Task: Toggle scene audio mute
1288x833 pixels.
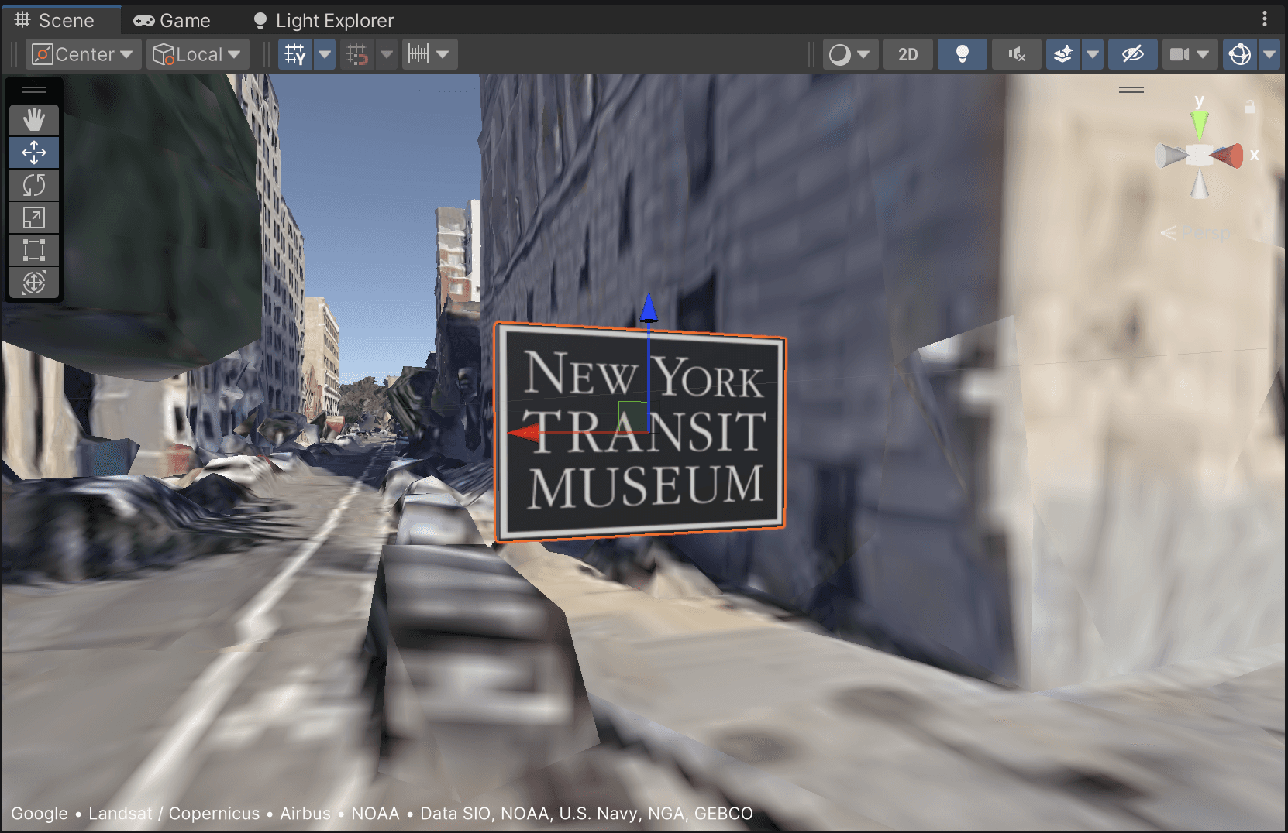Action: [x=1016, y=54]
